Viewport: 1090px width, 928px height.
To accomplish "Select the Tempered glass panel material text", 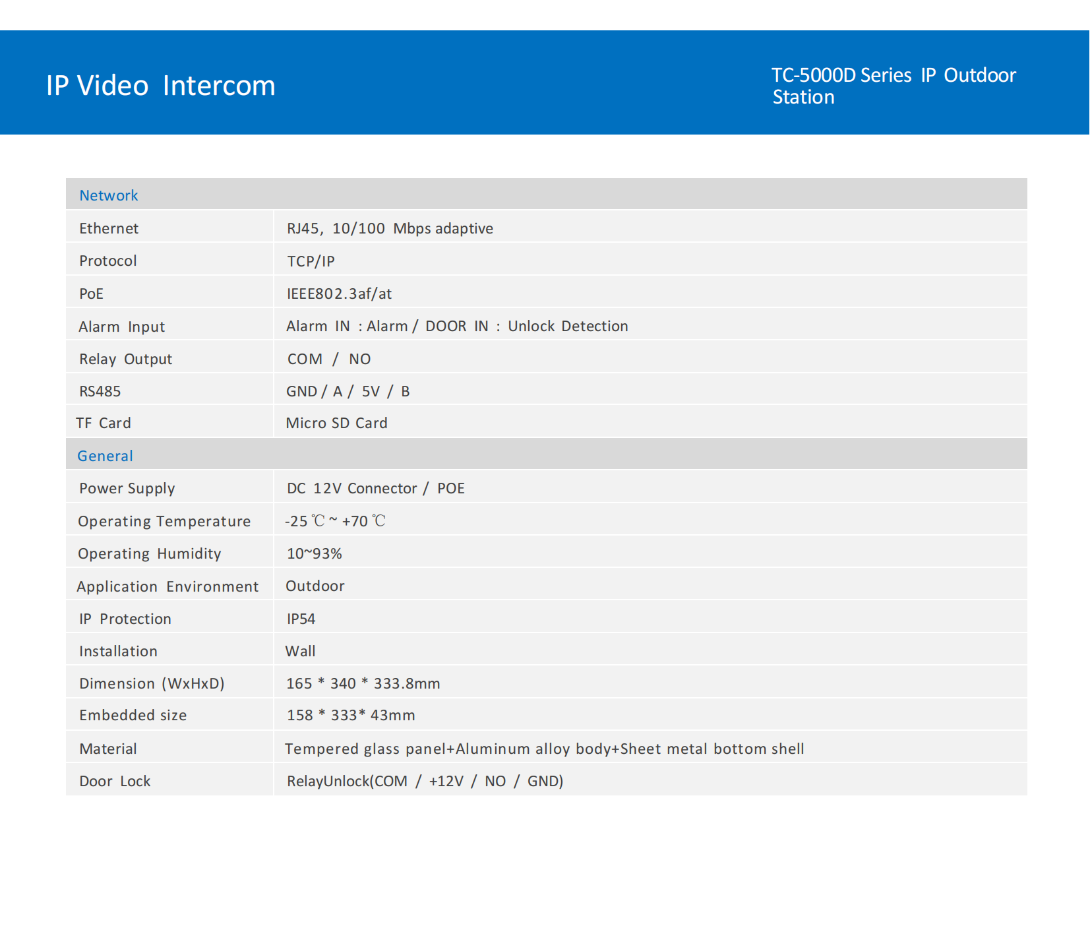I will point(544,749).
